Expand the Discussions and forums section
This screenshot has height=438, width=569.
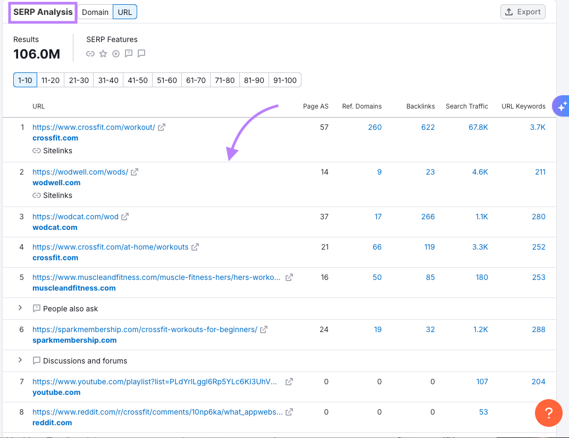pos(20,360)
